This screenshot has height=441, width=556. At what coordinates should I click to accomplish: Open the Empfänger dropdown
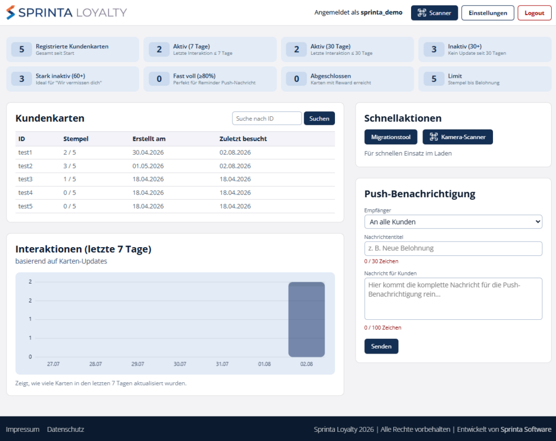click(x=453, y=222)
